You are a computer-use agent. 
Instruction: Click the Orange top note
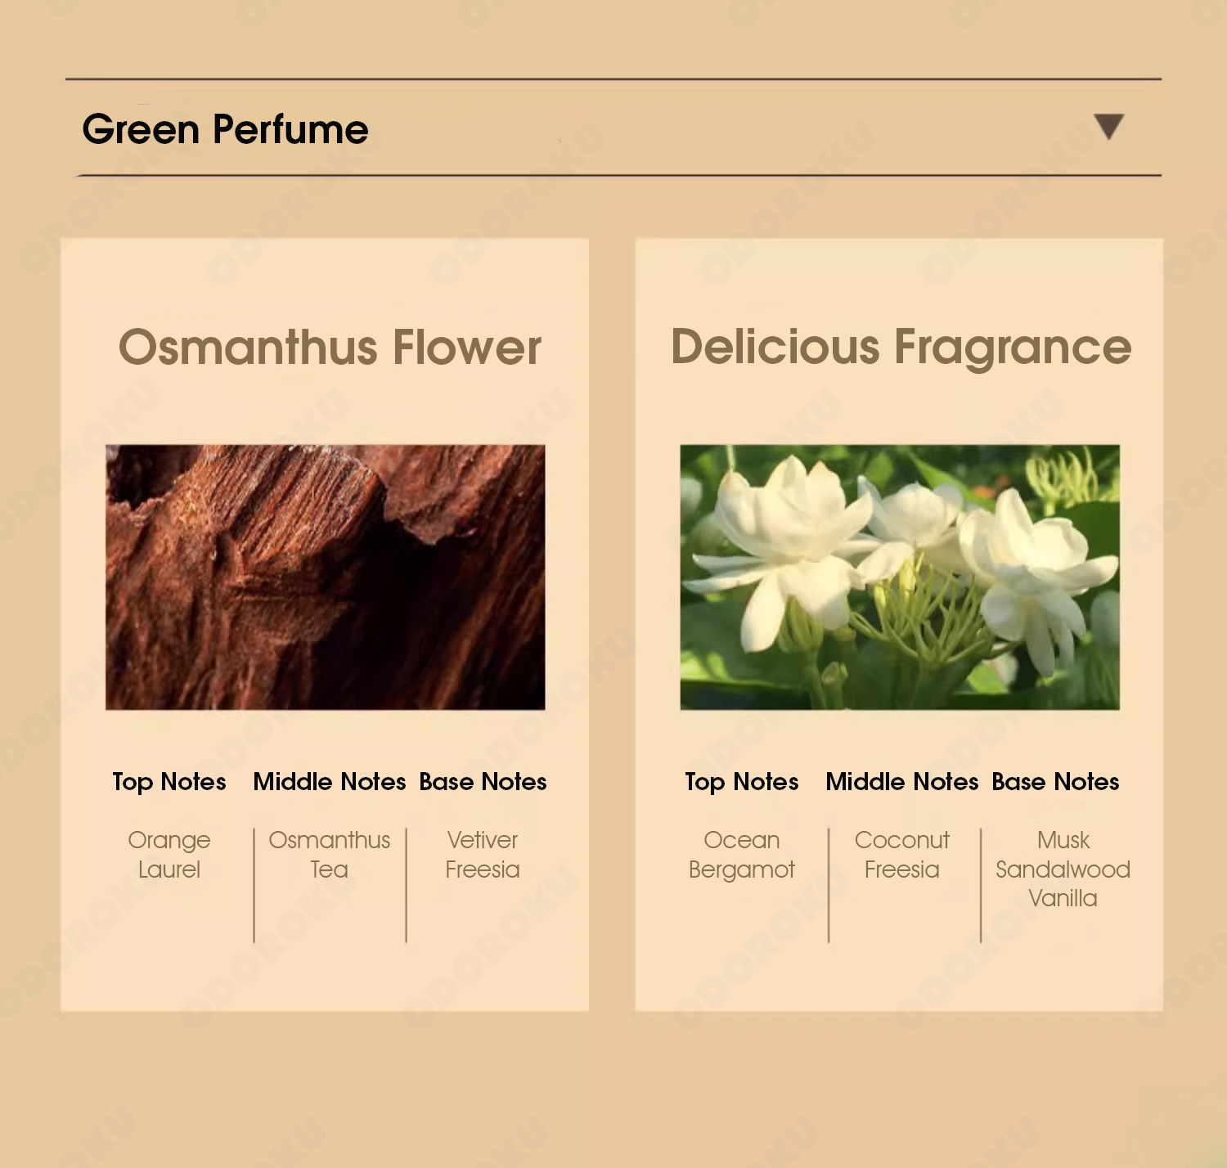[169, 841]
